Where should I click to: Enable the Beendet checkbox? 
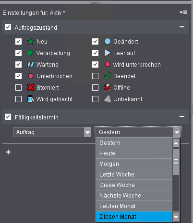[x=95, y=76]
